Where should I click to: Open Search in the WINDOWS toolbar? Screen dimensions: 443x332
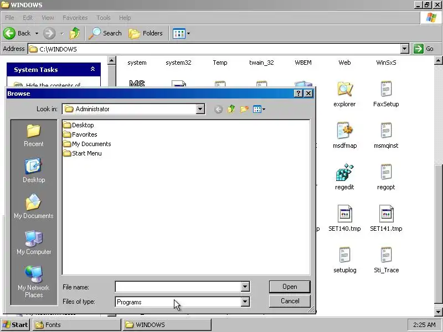click(x=105, y=33)
